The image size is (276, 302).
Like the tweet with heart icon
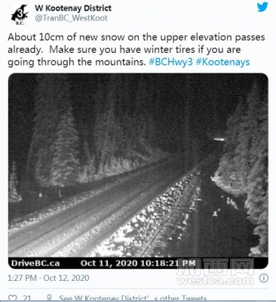(x=12, y=299)
